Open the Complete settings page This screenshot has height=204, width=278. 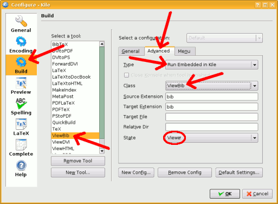coord(21,148)
